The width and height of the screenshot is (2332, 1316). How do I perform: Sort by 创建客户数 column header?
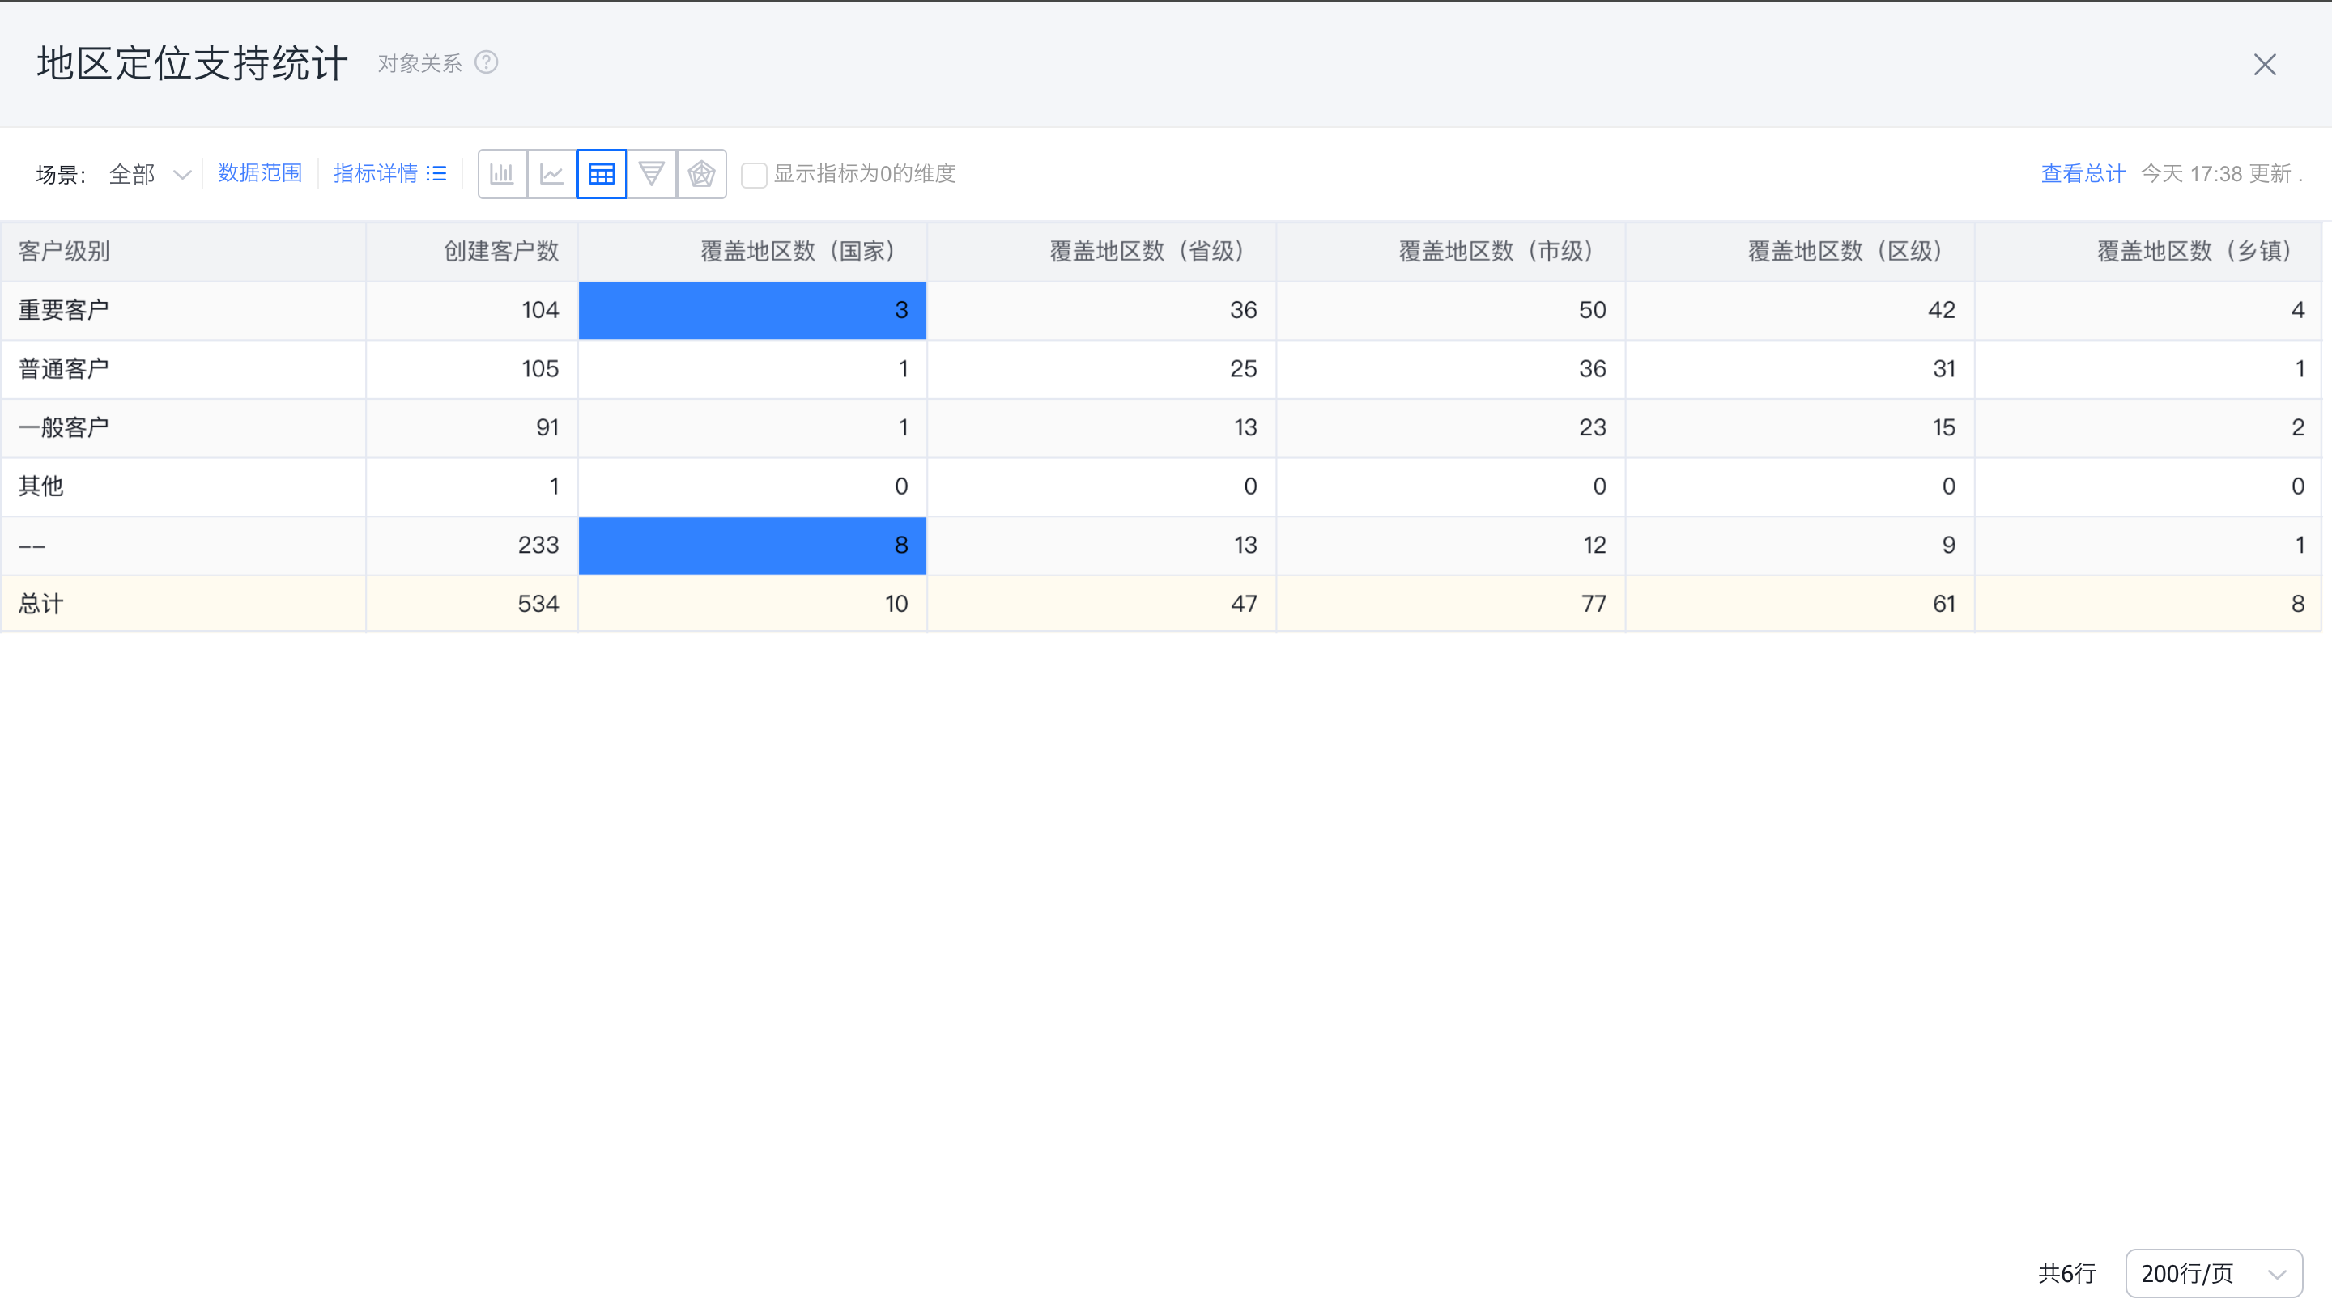click(x=500, y=252)
